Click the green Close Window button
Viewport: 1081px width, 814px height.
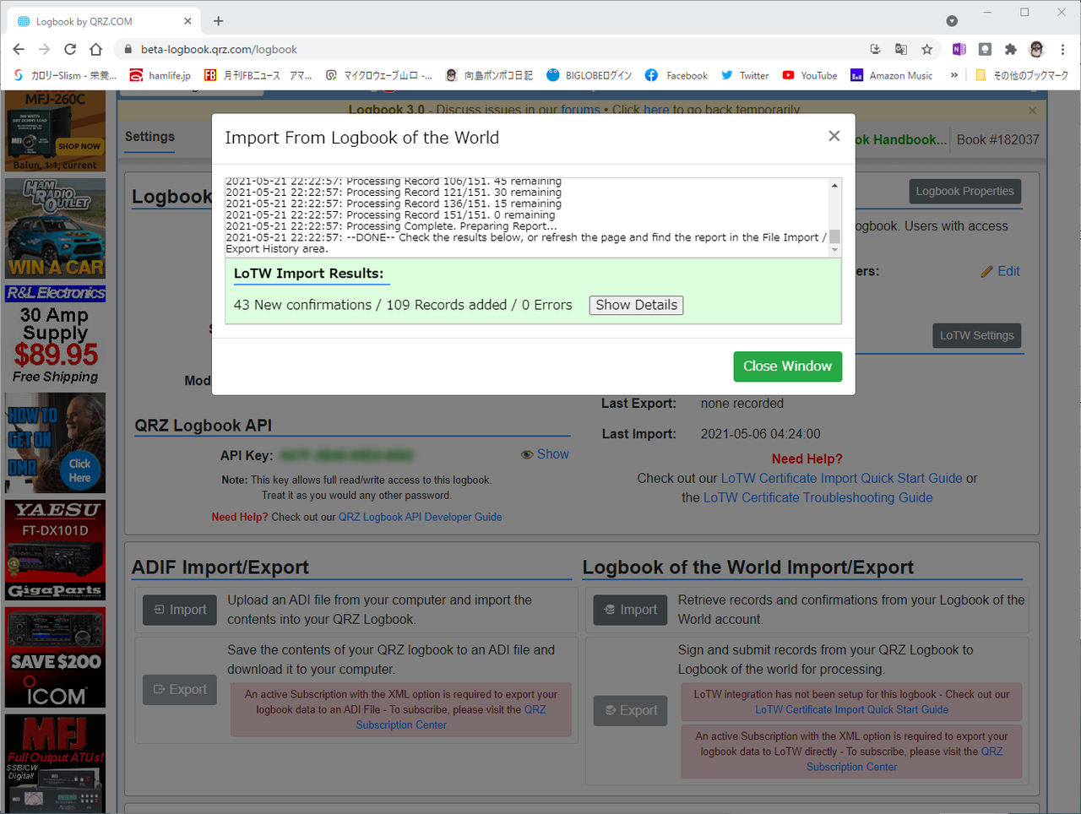tap(787, 366)
